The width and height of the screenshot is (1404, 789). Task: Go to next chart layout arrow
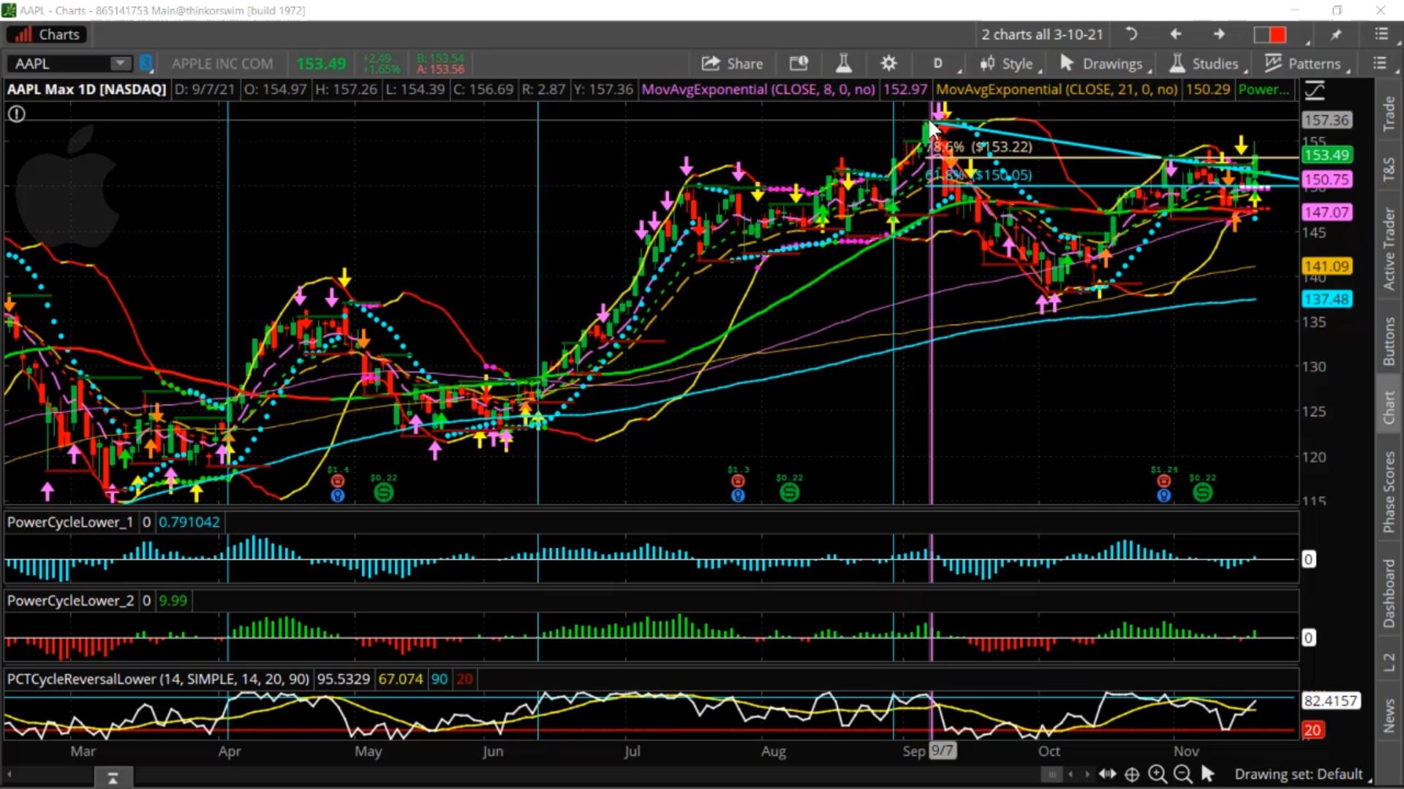1219,34
